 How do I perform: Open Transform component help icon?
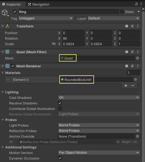click(127, 26)
